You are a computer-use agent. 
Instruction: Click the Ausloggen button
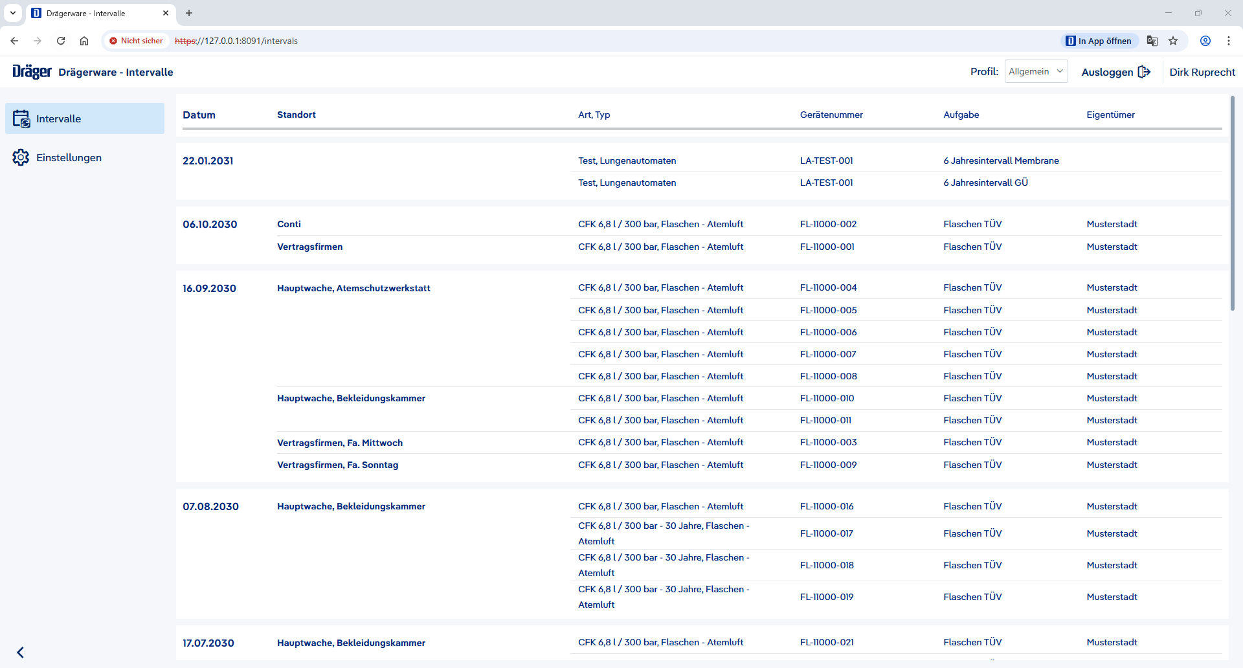tap(1115, 72)
